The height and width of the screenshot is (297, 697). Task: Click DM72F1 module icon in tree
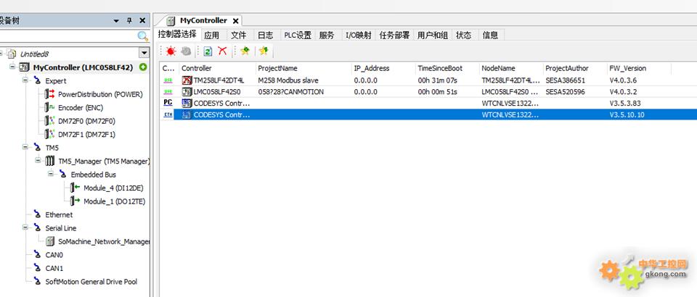coord(50,134)
